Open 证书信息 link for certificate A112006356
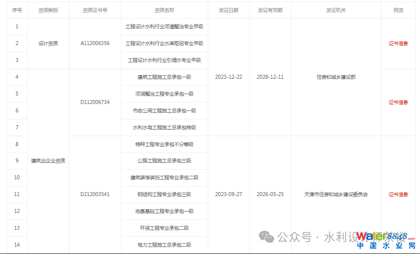 tap(398, 44)
